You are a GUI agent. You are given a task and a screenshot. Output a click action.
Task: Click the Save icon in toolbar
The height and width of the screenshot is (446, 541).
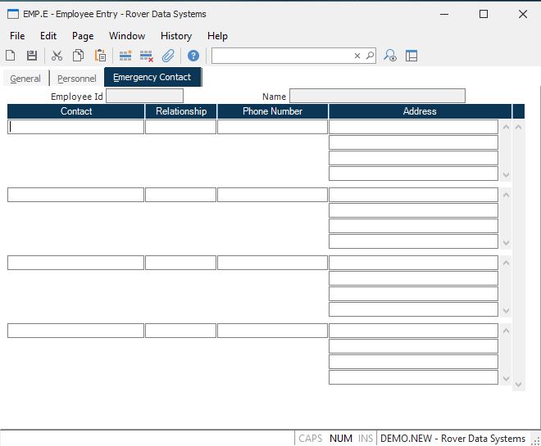[x=32, y=56]
